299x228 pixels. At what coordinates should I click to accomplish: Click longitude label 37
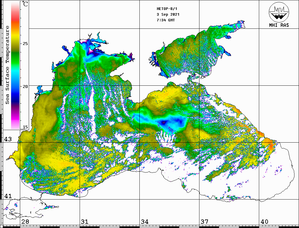[205, 221]
